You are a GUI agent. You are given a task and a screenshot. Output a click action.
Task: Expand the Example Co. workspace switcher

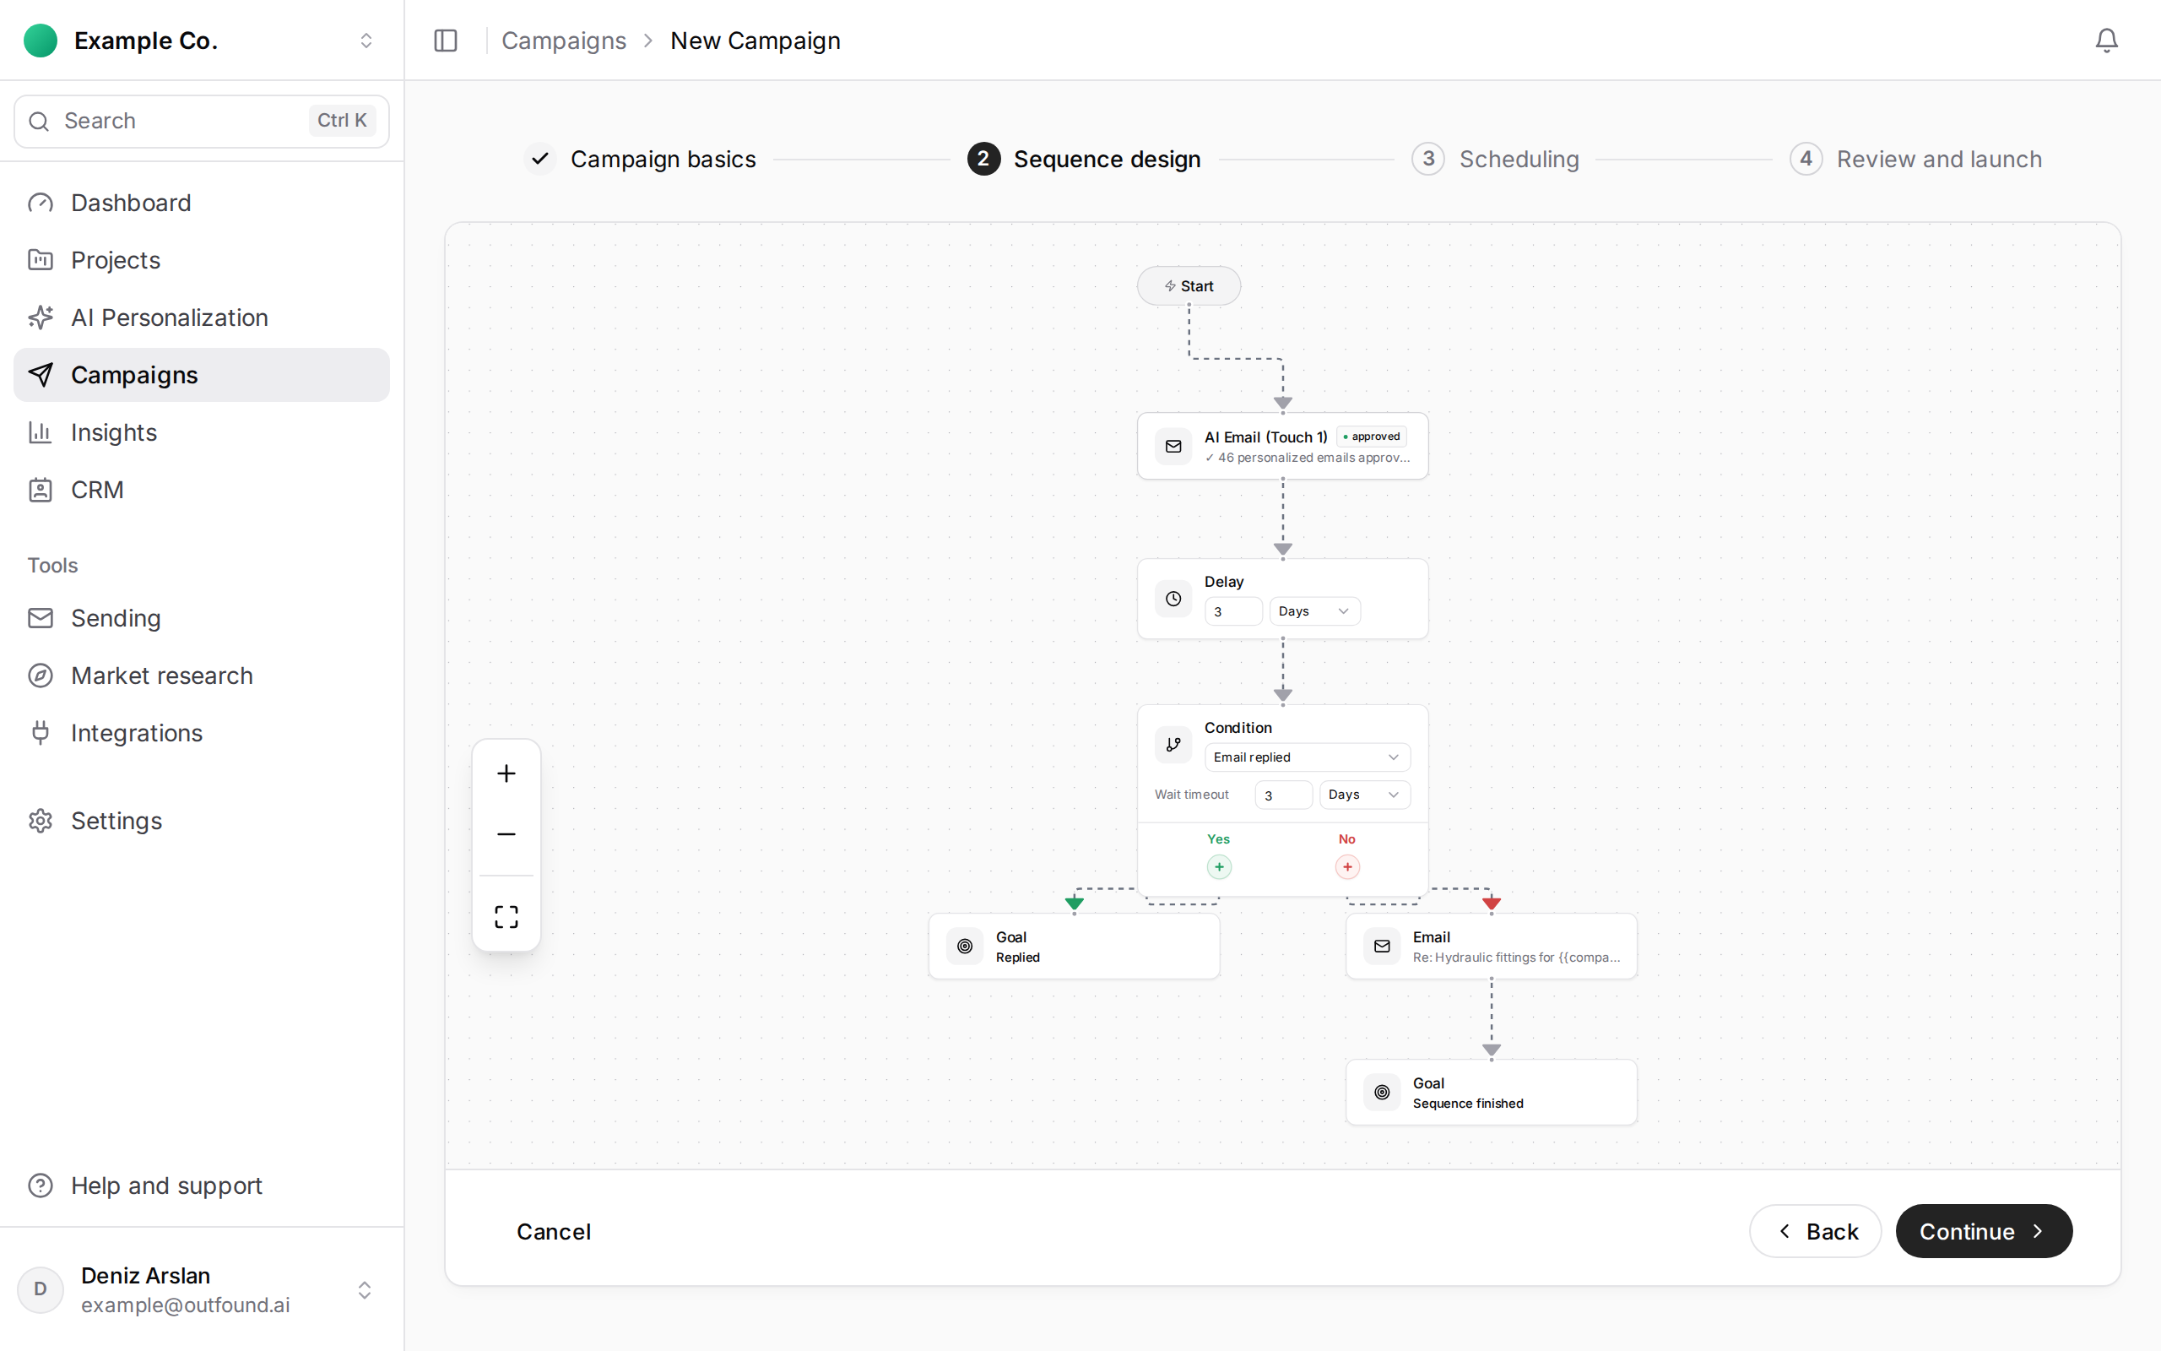(366, 41)
